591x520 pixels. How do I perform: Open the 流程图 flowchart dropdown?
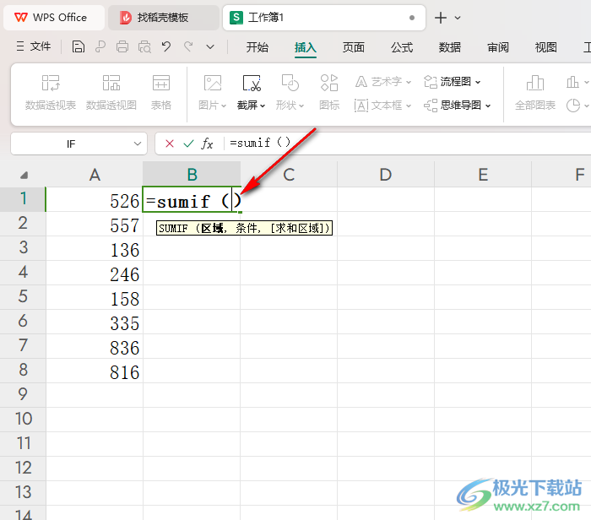pyautogui.click(x=452, y=82)
